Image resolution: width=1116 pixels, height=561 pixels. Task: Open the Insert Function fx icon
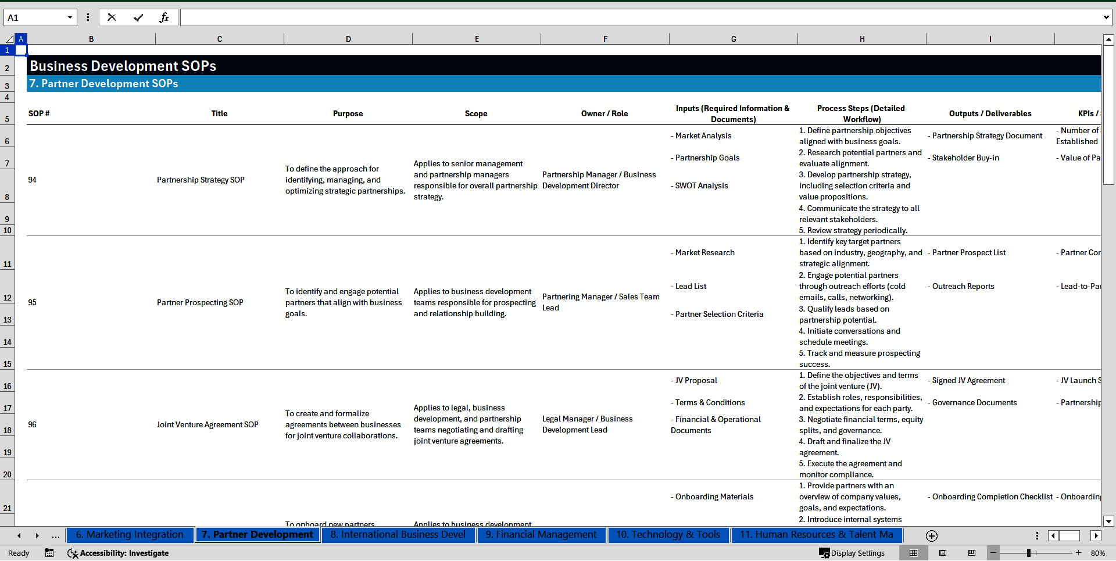tap(164, 17)
